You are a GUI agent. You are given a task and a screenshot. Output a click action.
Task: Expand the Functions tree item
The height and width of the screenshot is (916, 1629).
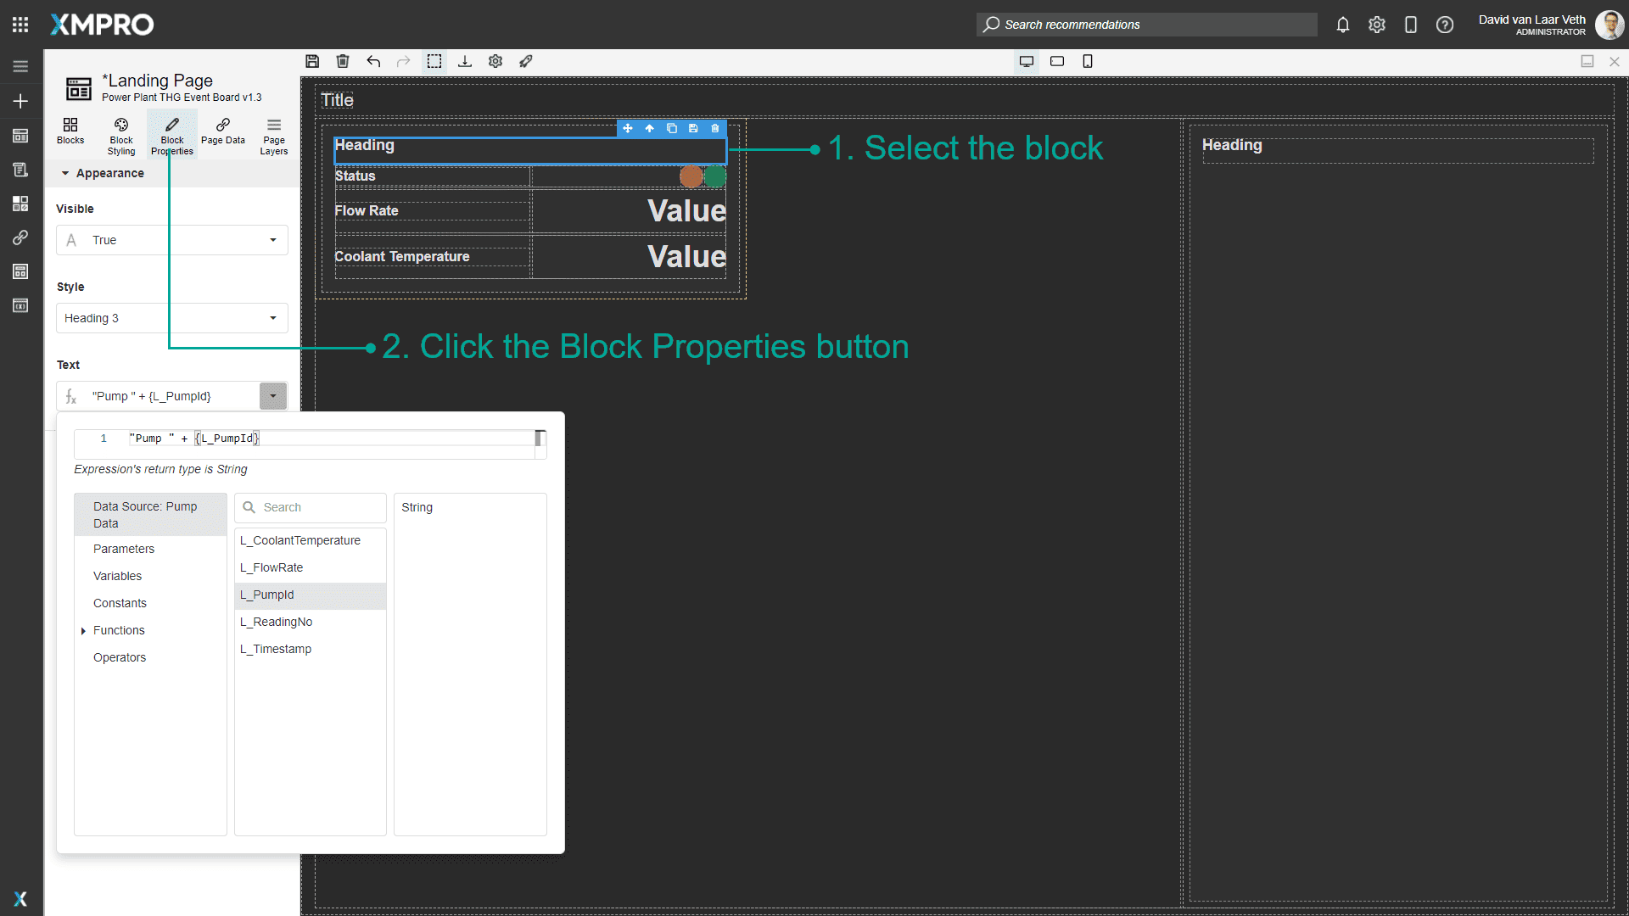point(83,631)
